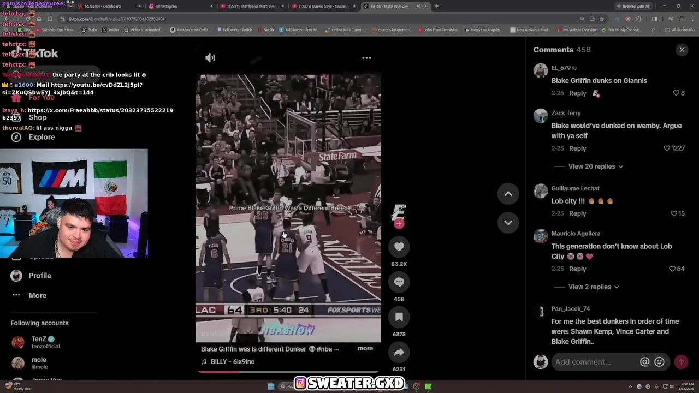Reply to EL_679's comment

[577, 93]
